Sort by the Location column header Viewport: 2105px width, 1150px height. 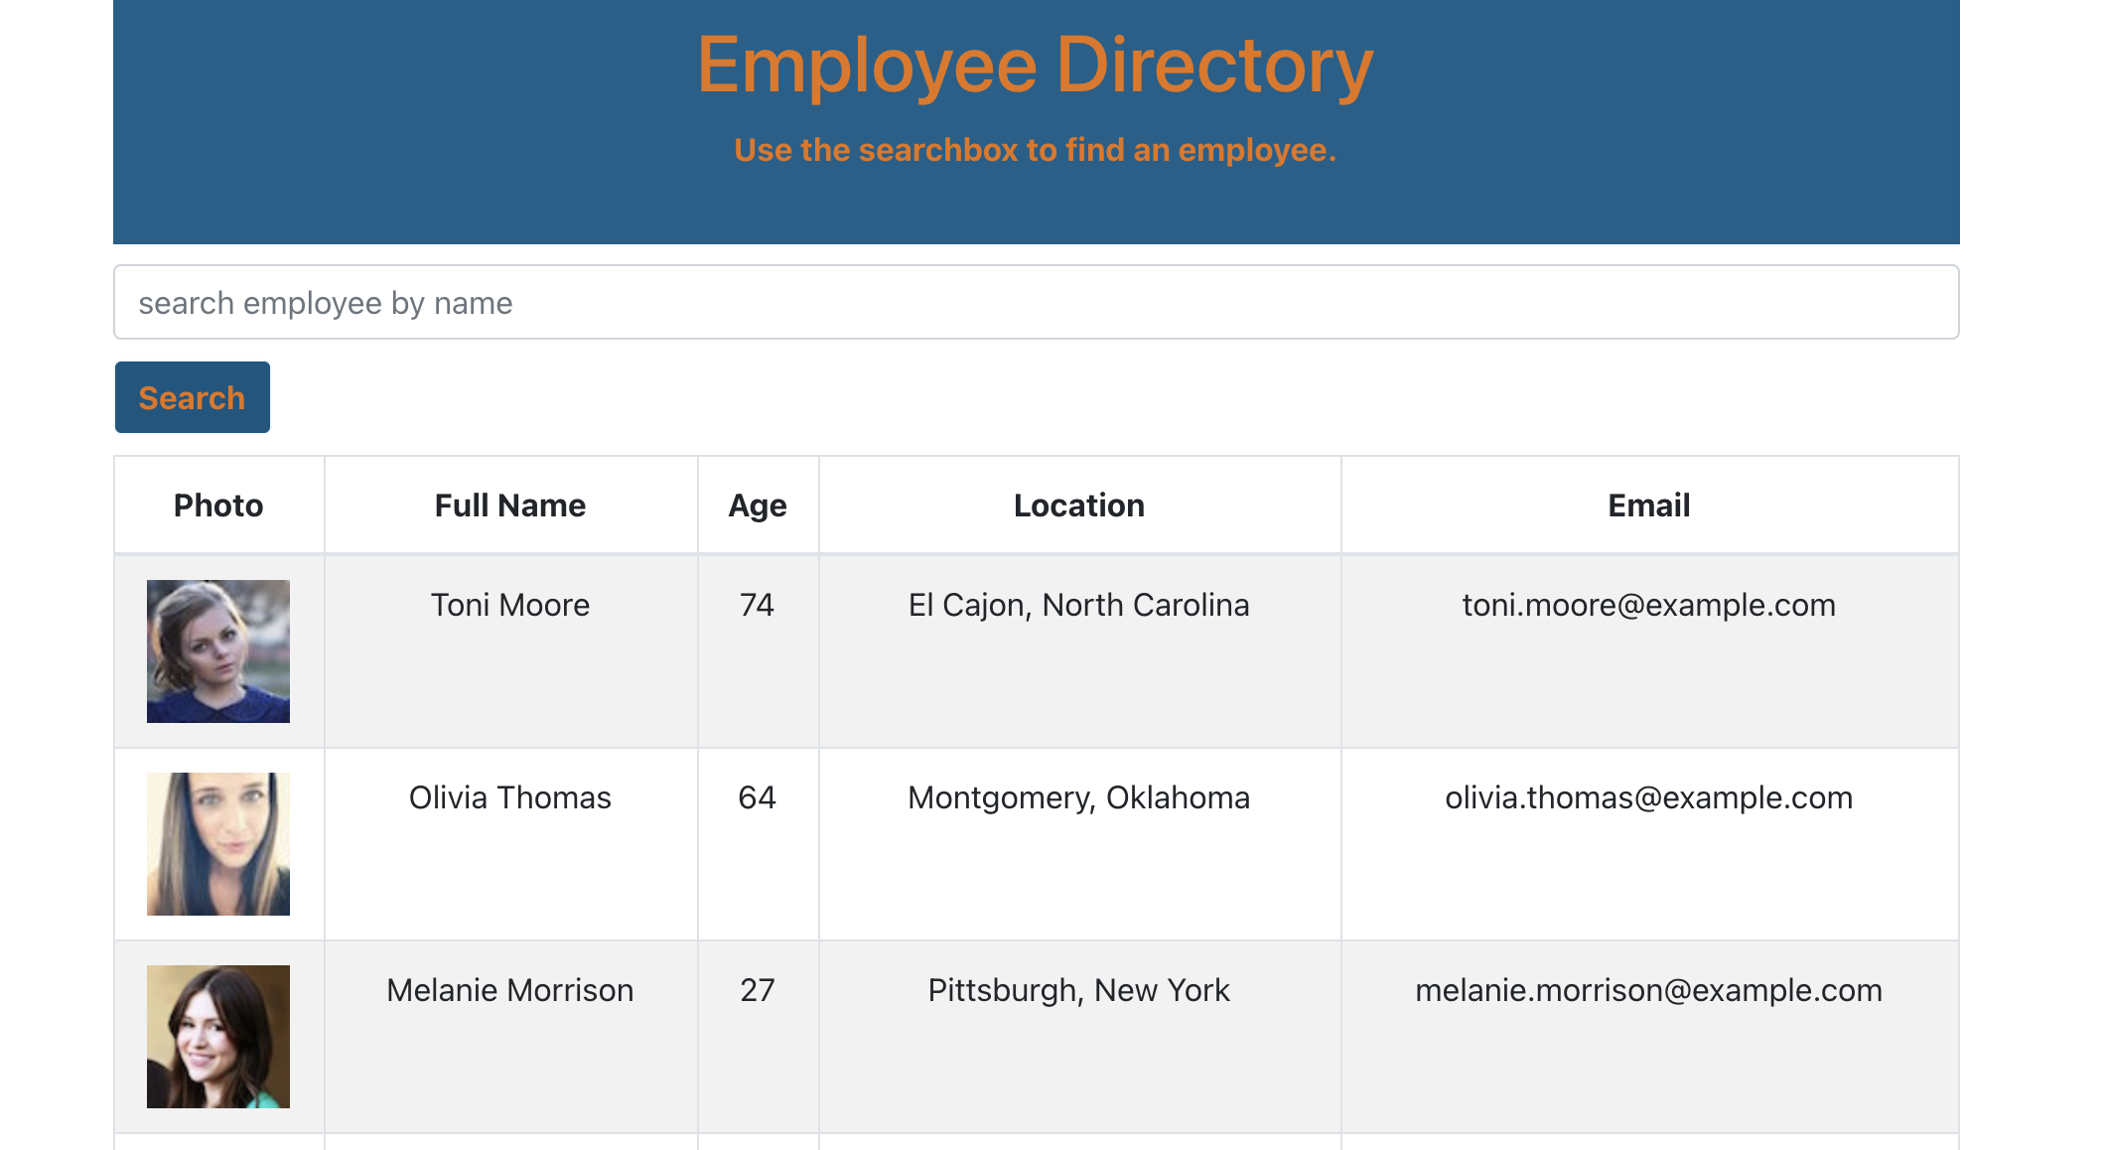tap(1078, 504)
